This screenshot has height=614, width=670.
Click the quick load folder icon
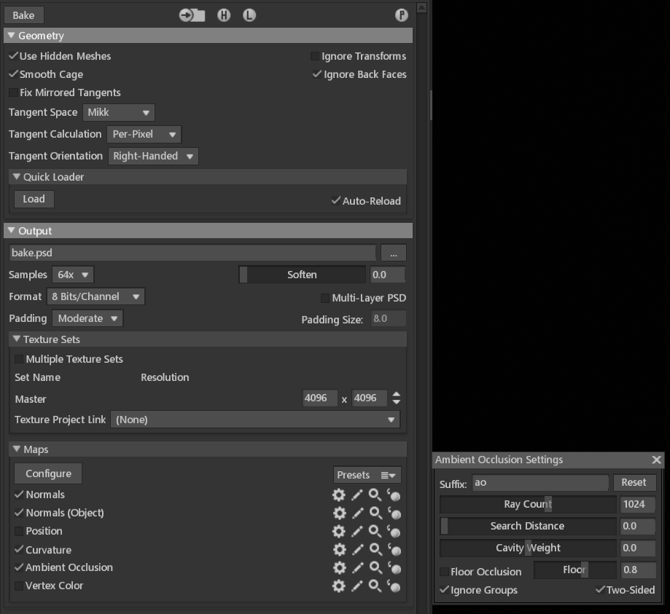[x=192, y=15]
